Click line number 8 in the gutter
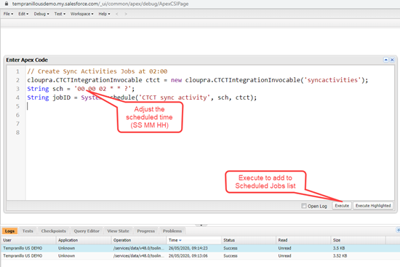 coord(17,132)
